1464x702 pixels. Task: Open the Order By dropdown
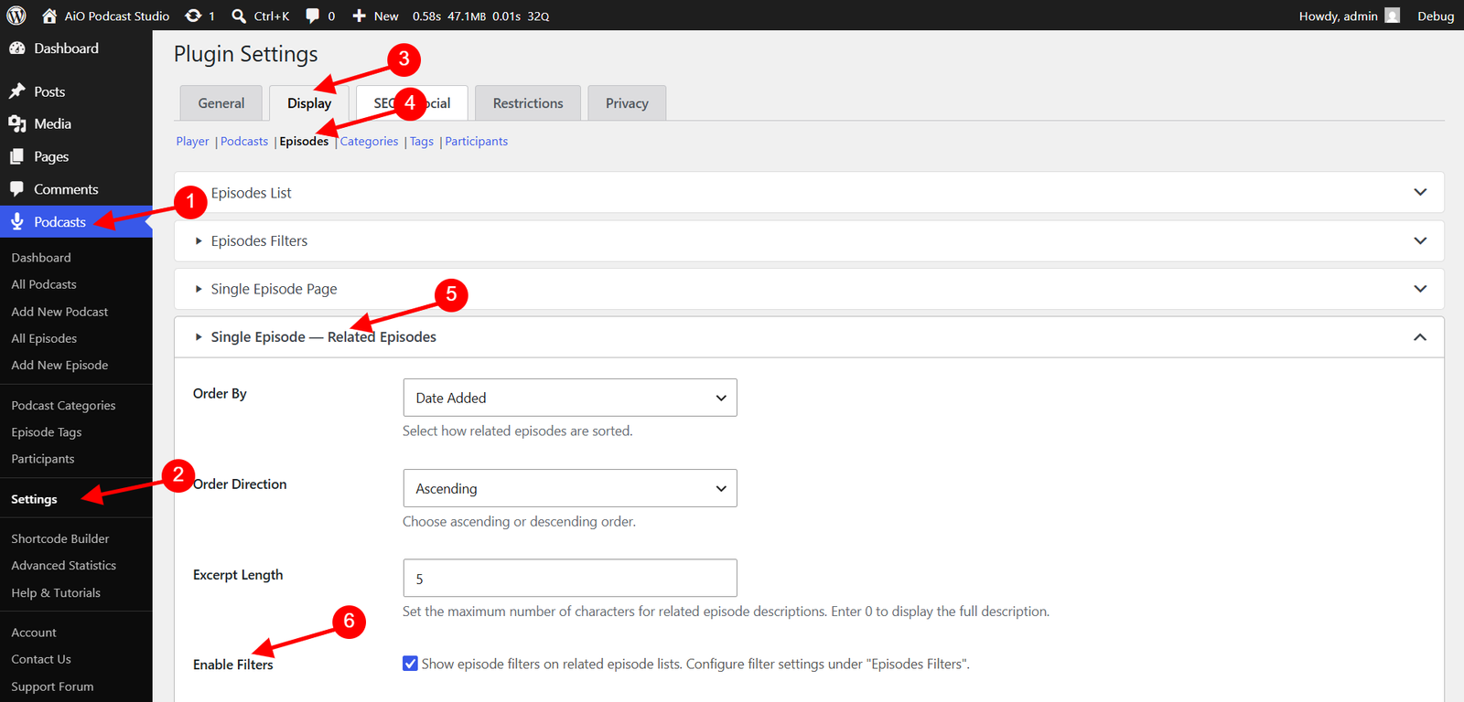570,398
